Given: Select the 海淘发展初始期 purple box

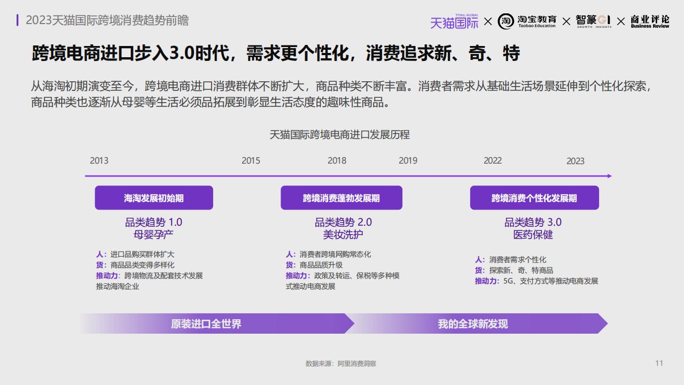Looking at the screenshot, I should point(154,198).
